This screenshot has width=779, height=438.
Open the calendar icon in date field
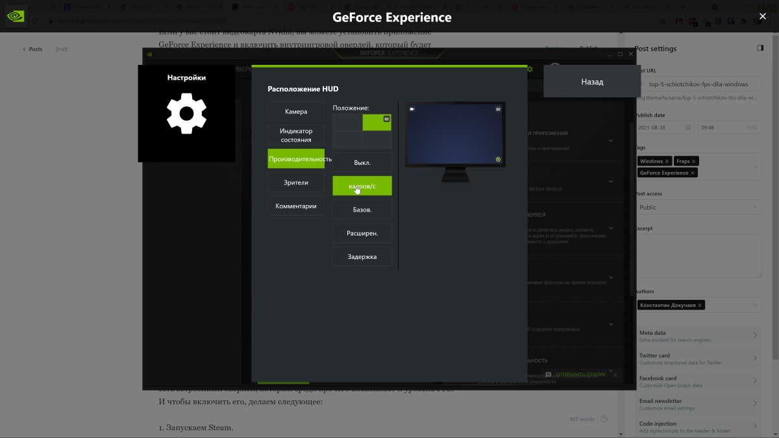(687, 127)
